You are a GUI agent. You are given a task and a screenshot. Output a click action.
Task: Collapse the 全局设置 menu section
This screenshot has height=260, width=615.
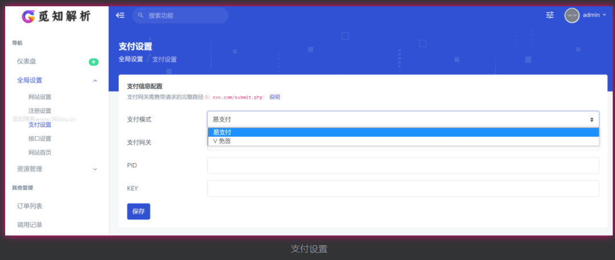(x=95, y=80)
